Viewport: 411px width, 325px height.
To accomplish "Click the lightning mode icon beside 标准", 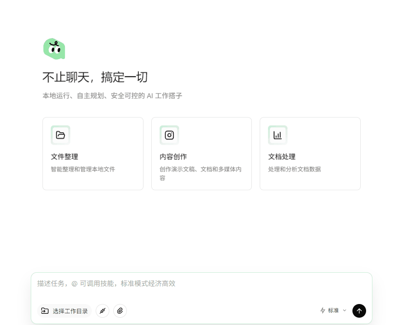I will pos(323,310).
